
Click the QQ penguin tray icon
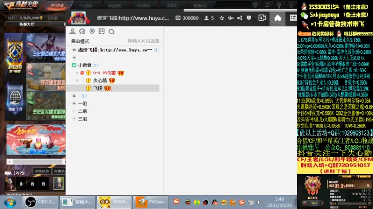click(x=214, y=202)
